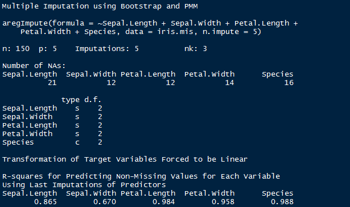Click the title Multiple Imputation using Bootstrap and PMM
350x207 pixels.
(x=100, y=6)
